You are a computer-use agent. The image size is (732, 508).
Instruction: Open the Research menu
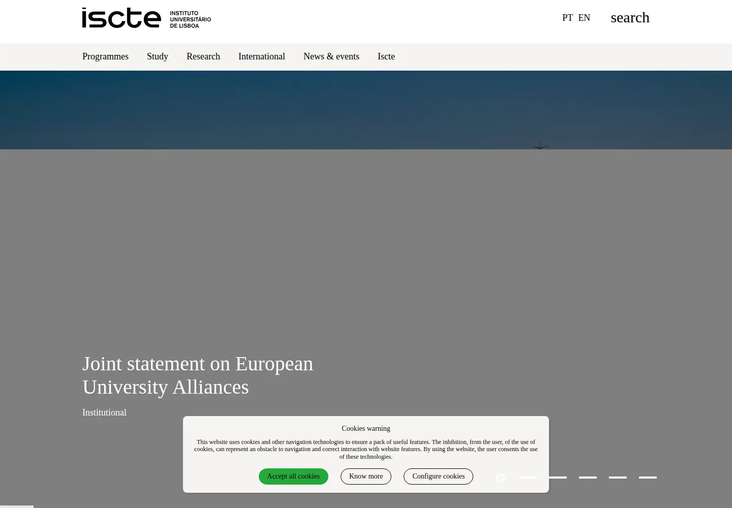click(203, 56)
